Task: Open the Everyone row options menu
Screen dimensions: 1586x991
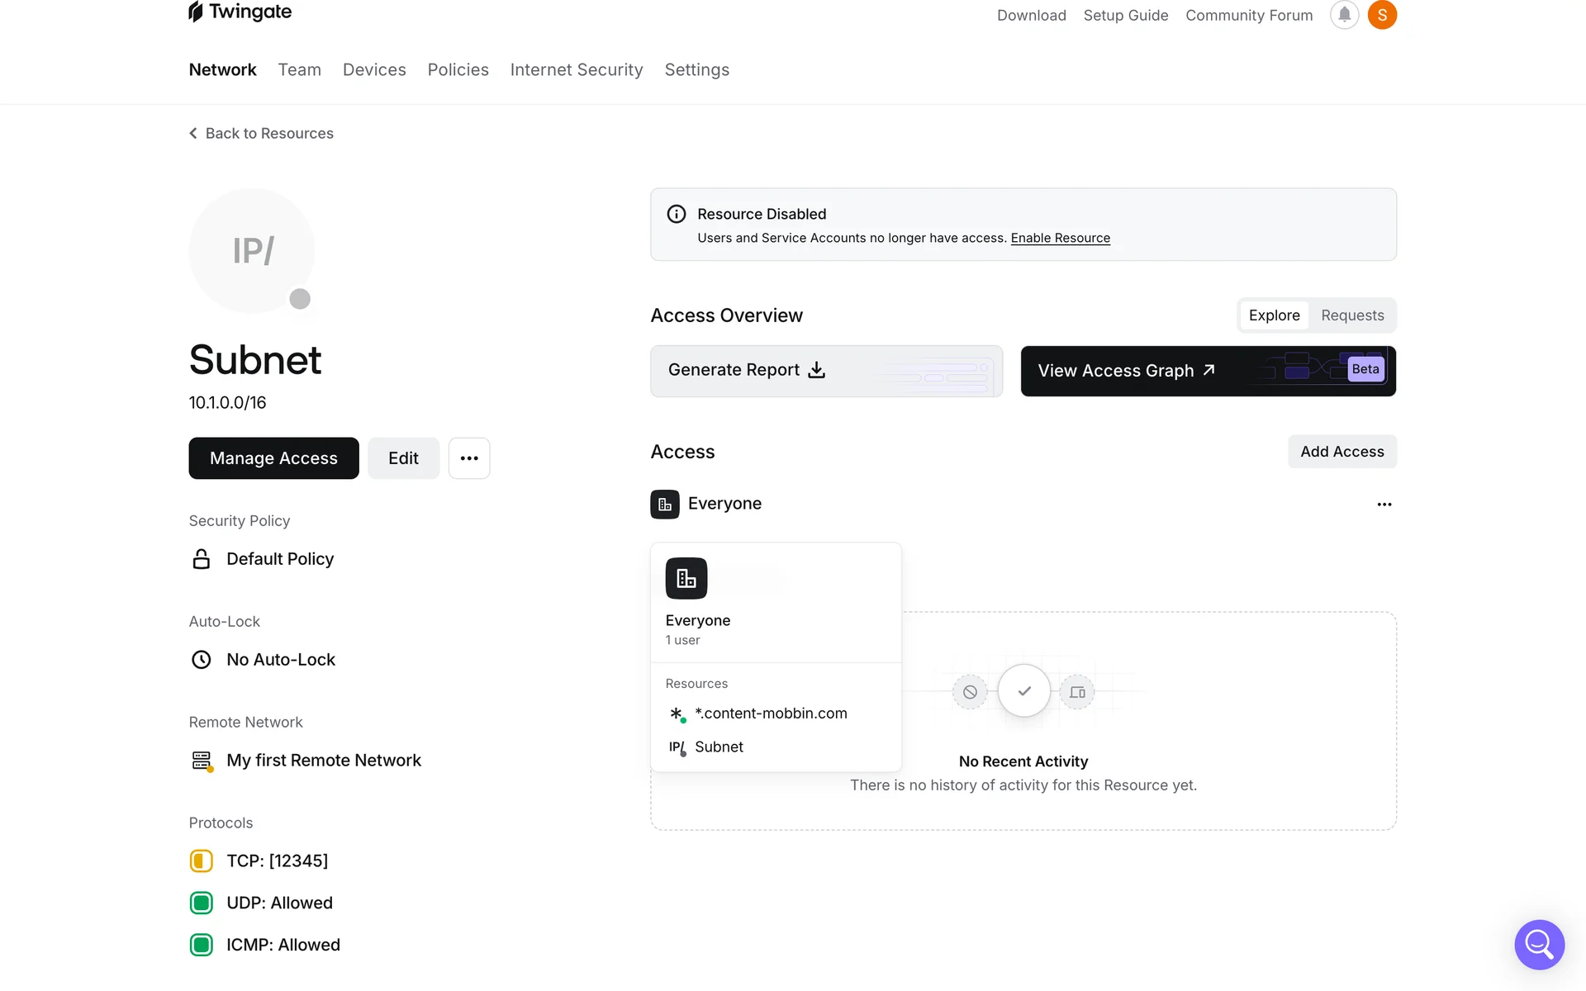Action: pyautogui.click(x=1384, y=505)
